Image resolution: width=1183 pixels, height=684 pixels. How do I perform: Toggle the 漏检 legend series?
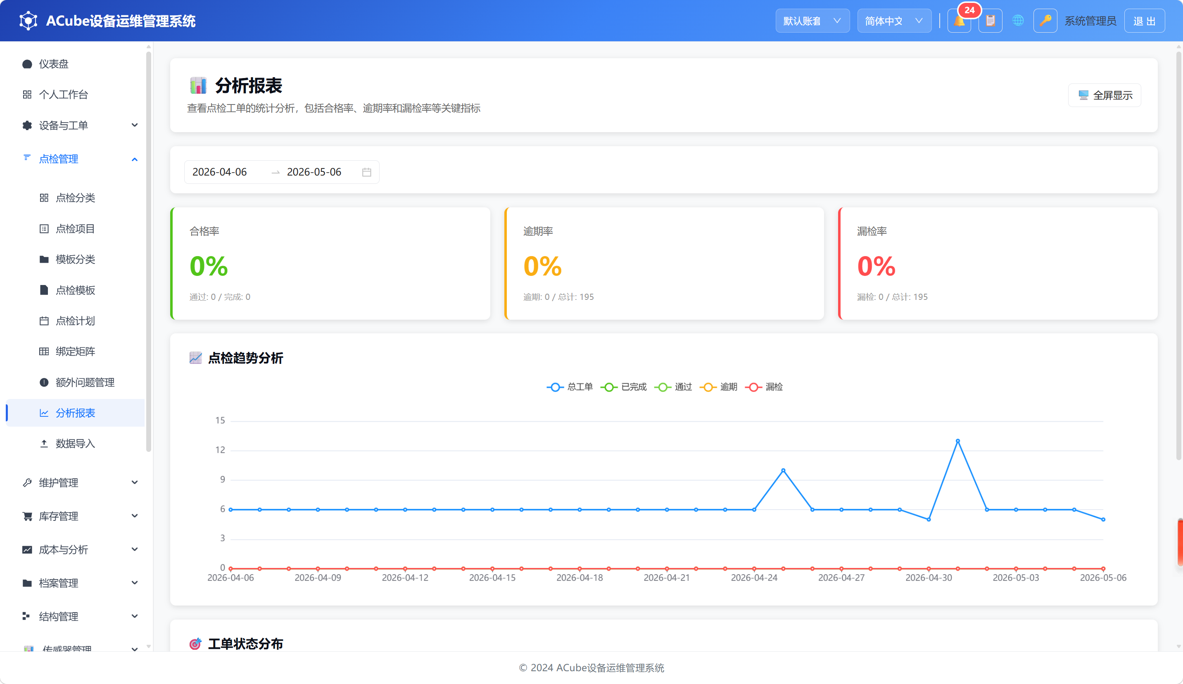click(x=764, y=387)
